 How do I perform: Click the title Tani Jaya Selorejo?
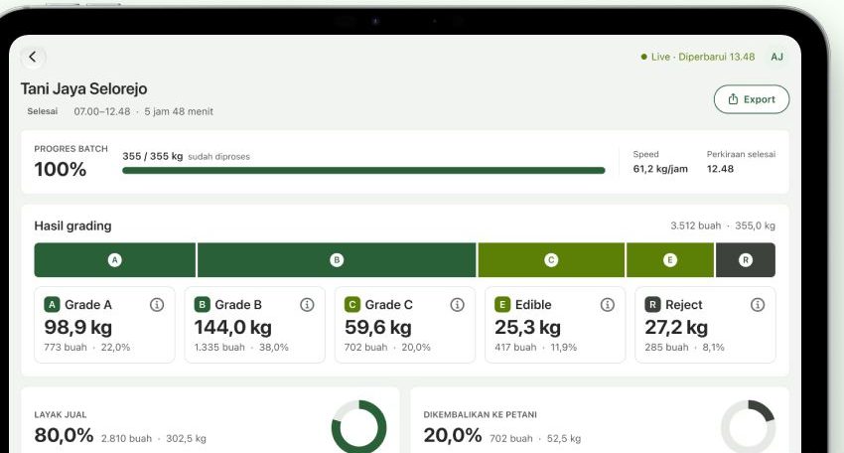(84, 88)
